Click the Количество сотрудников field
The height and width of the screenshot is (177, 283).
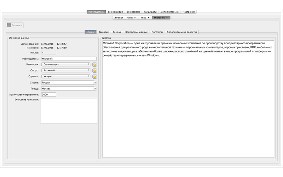48,95
